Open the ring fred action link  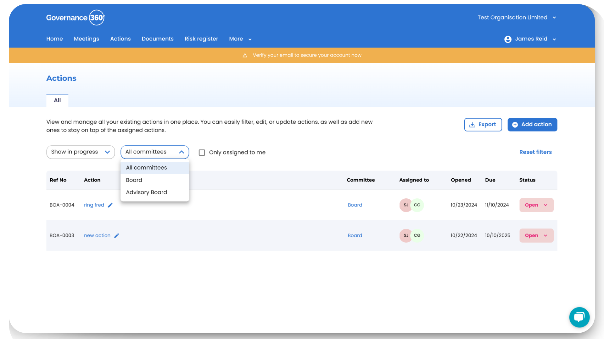[x=94, y=205]
